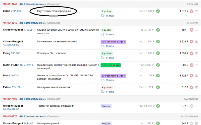Click the truck icon in the Patron PF4168 row

tap(102, 92)
